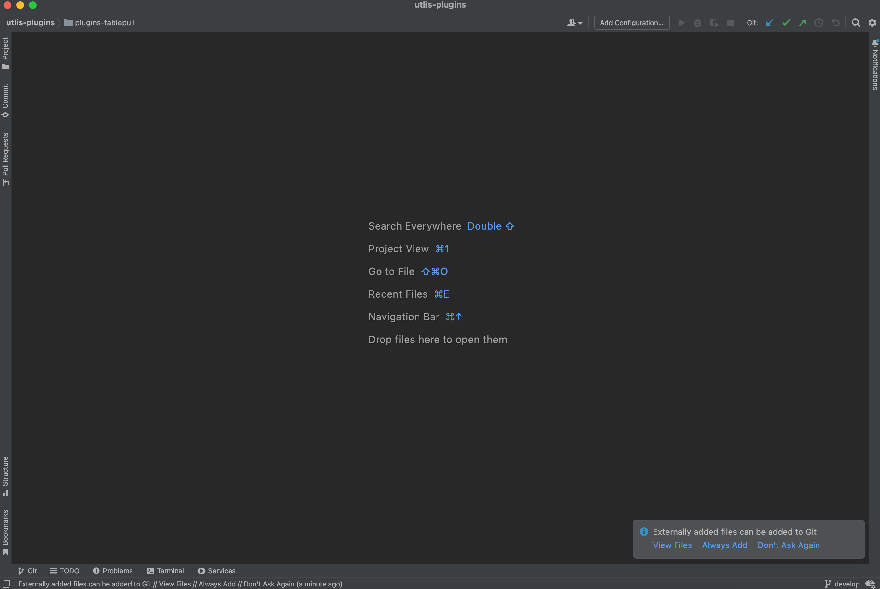This screenshot has height=589, width=880.
Task: Click the Git Rollback arrow icon
Action: tap(835, 23)
